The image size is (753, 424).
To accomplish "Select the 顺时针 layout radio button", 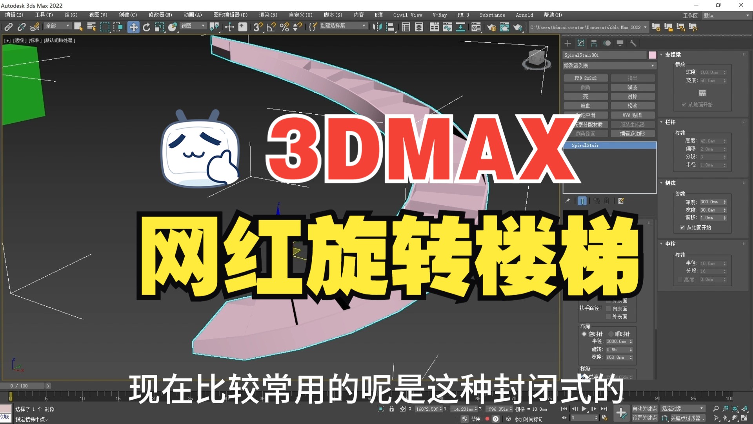I will tap(611, 334).
